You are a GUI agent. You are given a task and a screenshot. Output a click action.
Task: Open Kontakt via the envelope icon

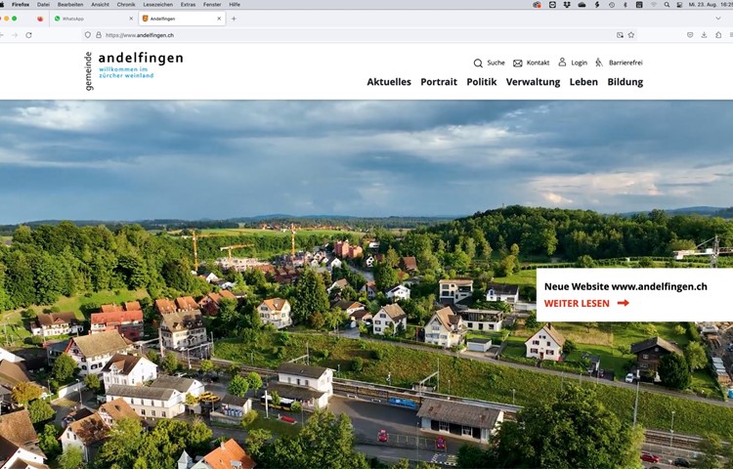518,63
